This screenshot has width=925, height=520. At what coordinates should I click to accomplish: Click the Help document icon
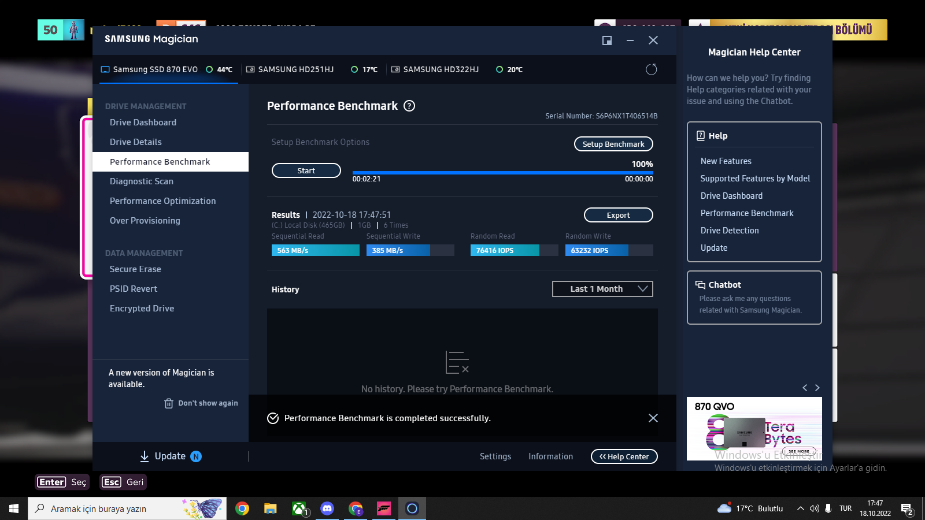[701, 136]
